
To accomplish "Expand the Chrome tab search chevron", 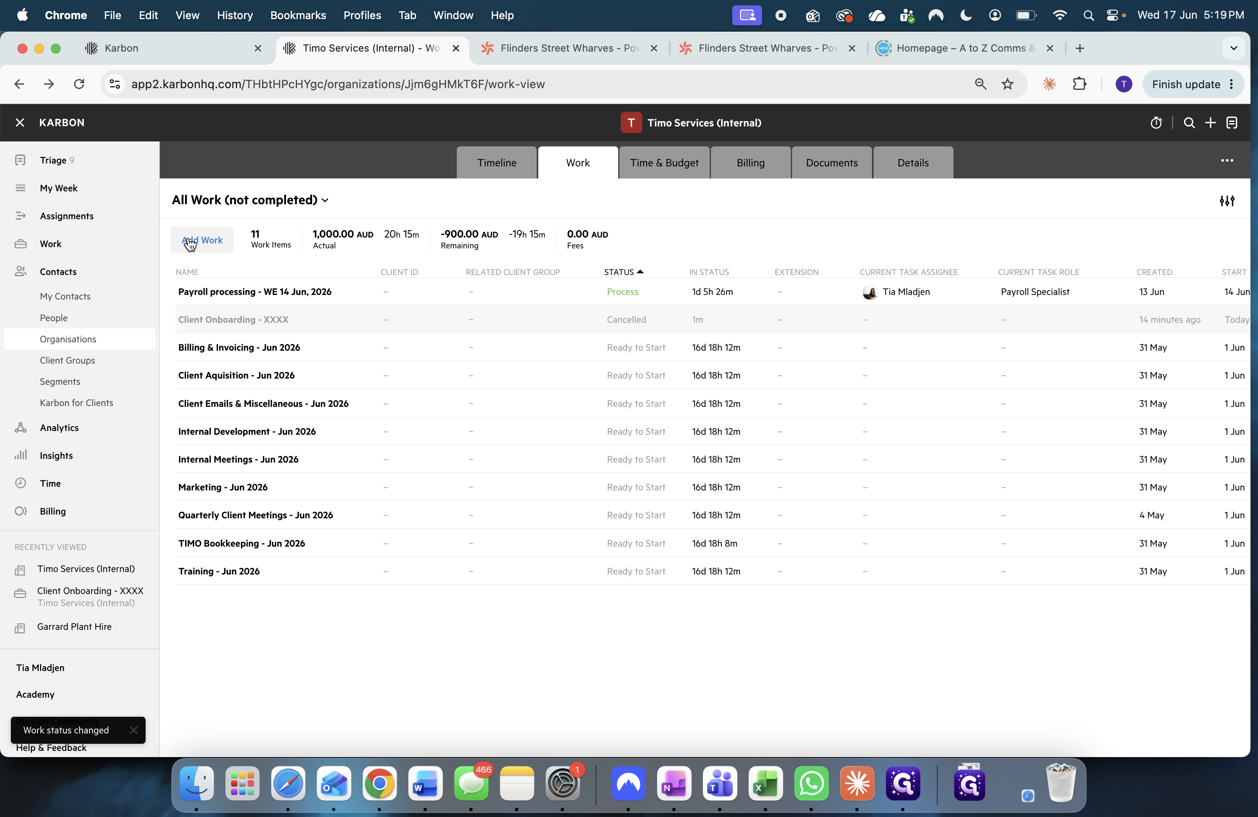I will click(x=1233, y=48).
